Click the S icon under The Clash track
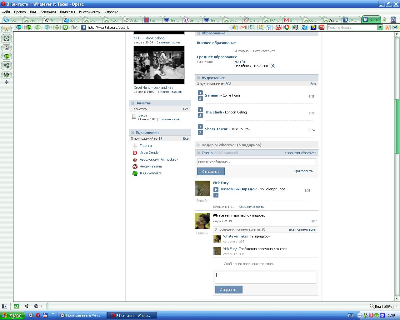This screenshot has width=400, height=320. coord(200,115)
